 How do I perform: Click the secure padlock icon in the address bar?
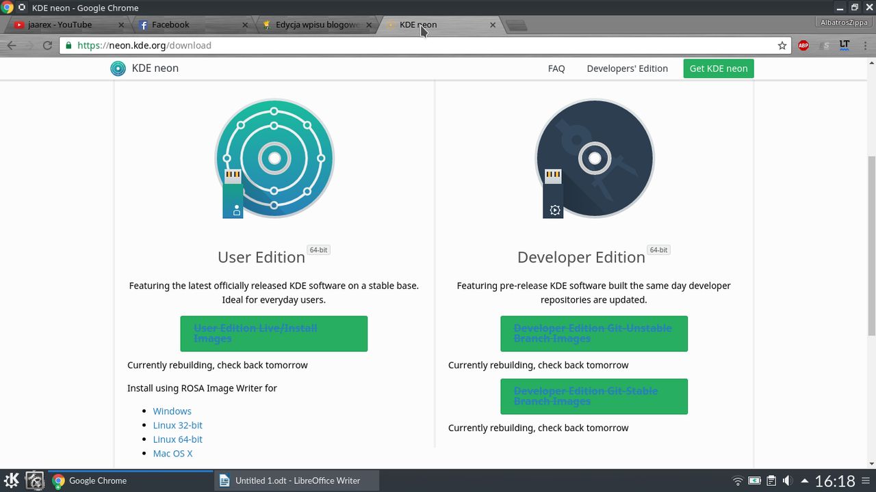[x=68, y=45]
